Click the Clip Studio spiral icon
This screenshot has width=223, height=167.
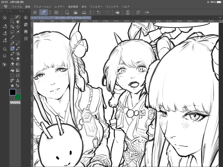(x=56, y=12)
